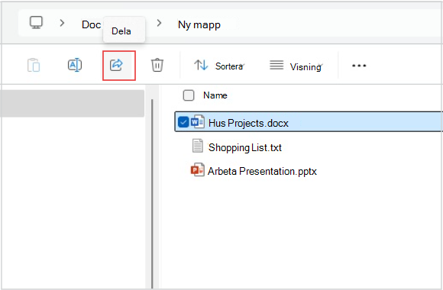Uncheck the Hus Projects.docx checkbox
Screen dimensions: 443x290
point(183,122)
